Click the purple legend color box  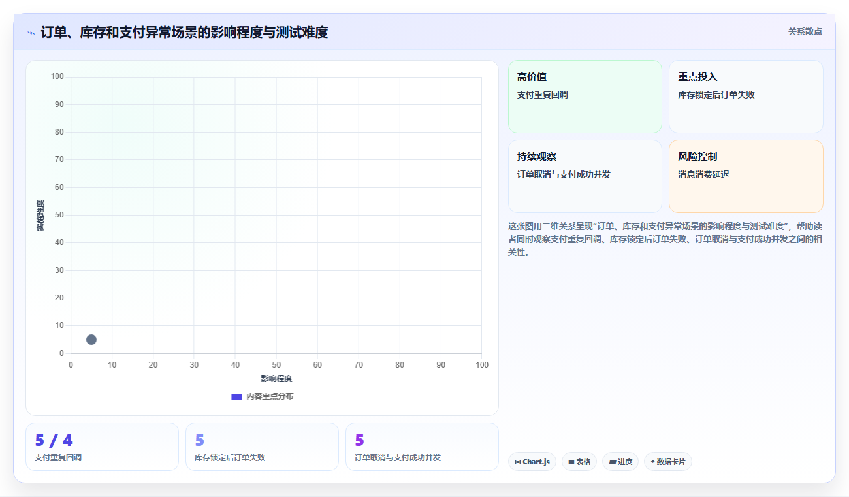[237, 396]
